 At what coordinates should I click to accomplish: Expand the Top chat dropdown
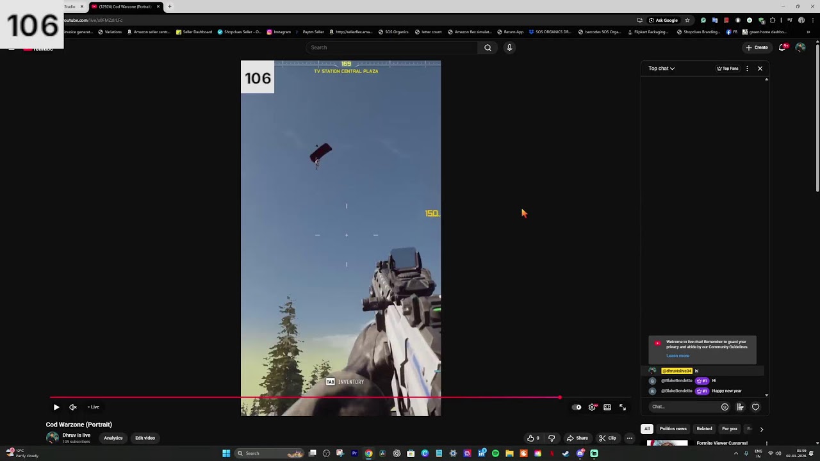661,69
